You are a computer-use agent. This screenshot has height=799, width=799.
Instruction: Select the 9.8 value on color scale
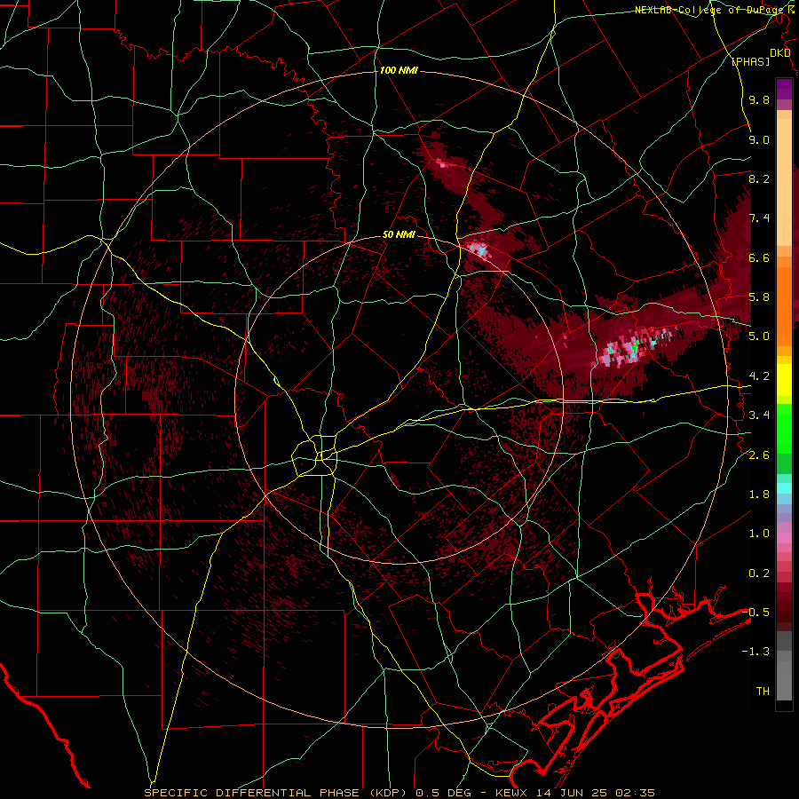pos(759,100)
